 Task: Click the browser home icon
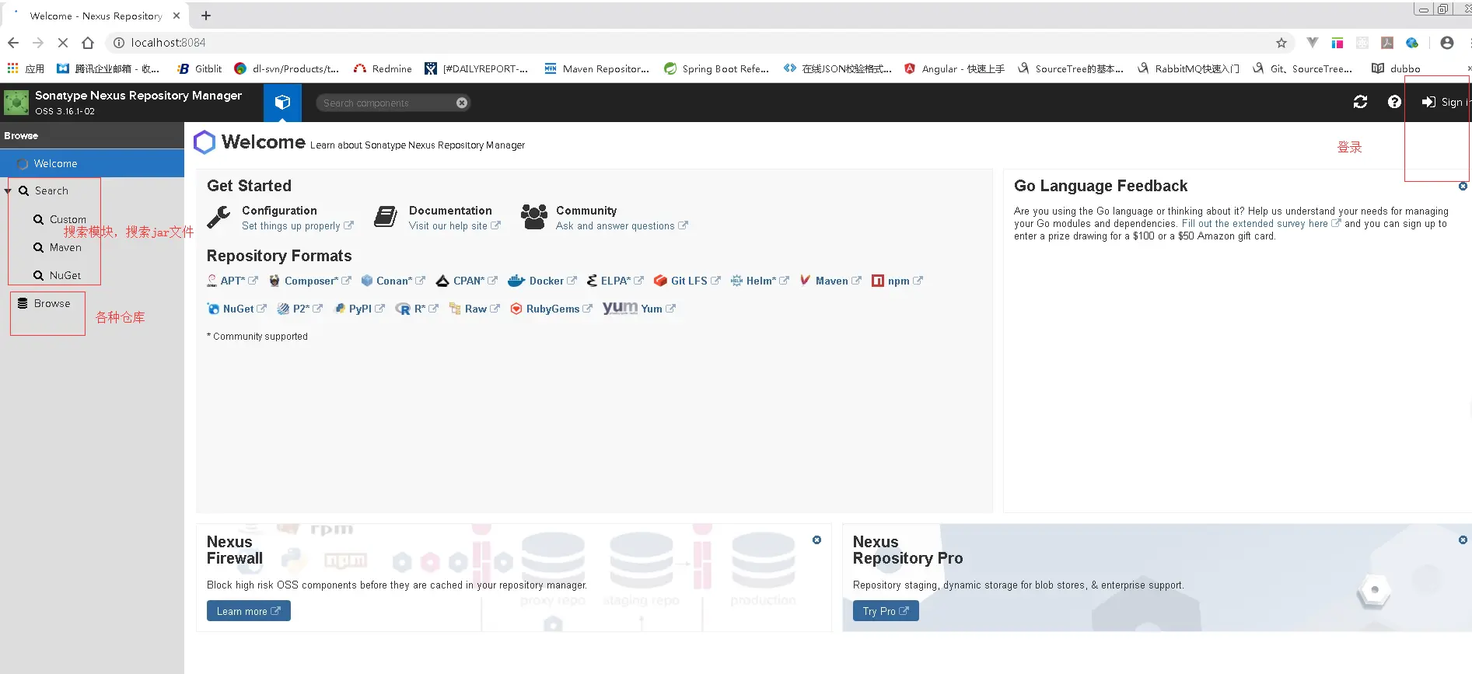88,43
